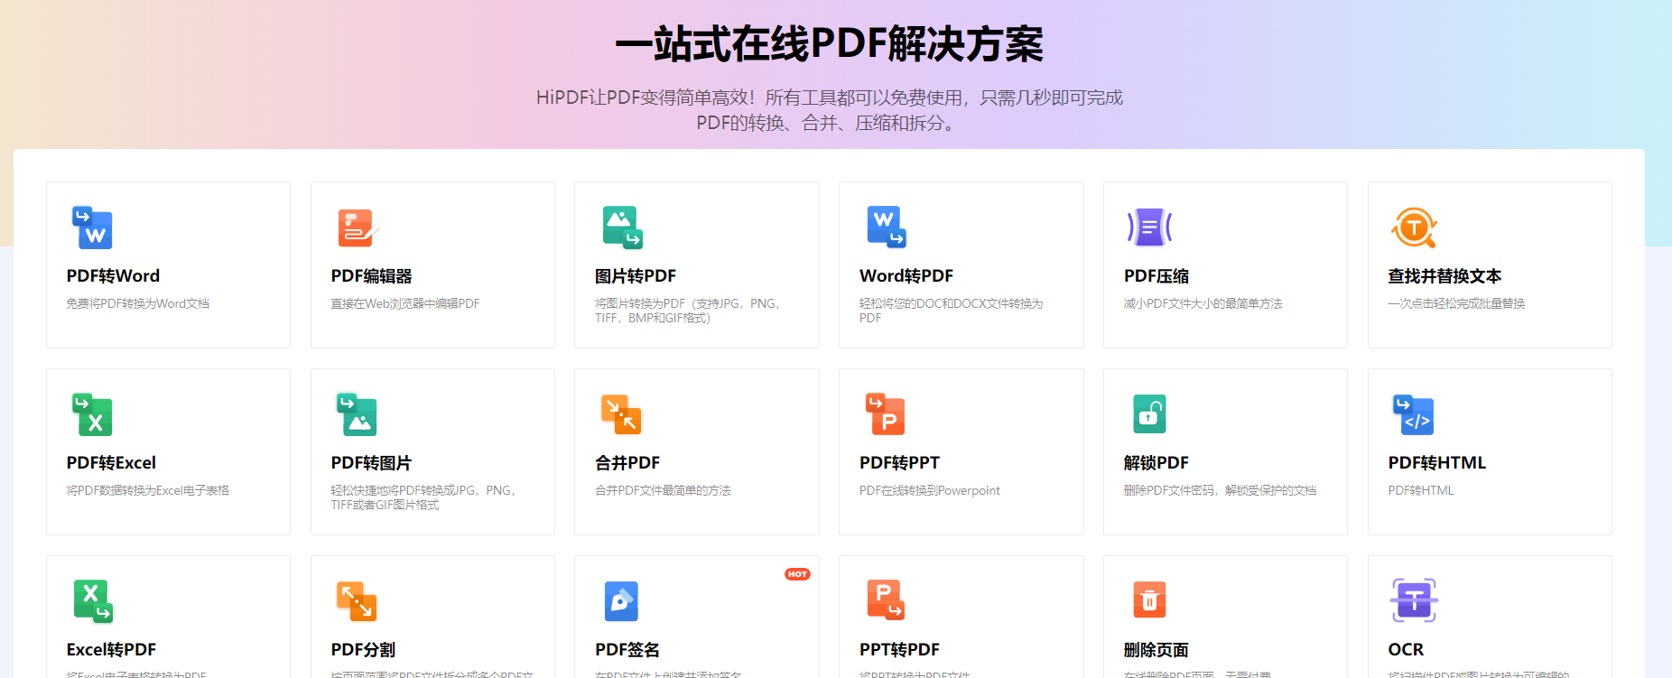The width and height of the screenshot is (1672, 678).
Task: Go to PDF分割 tool title
Action: (363, 649)
